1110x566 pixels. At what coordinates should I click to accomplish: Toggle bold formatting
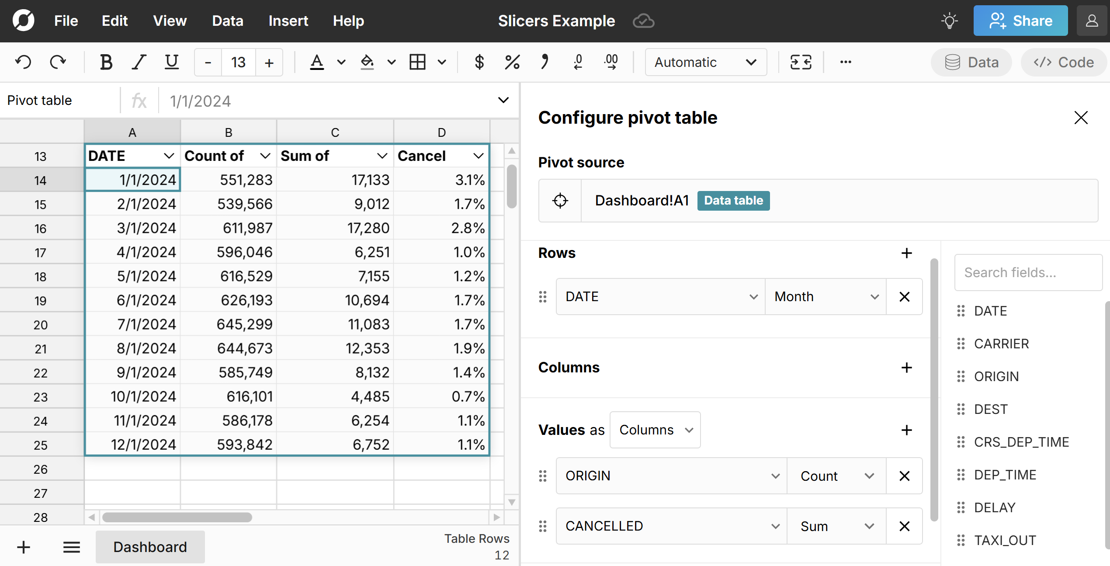[106, 62]
